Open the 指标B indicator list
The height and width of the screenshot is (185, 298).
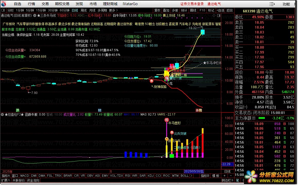pos(205,176)
